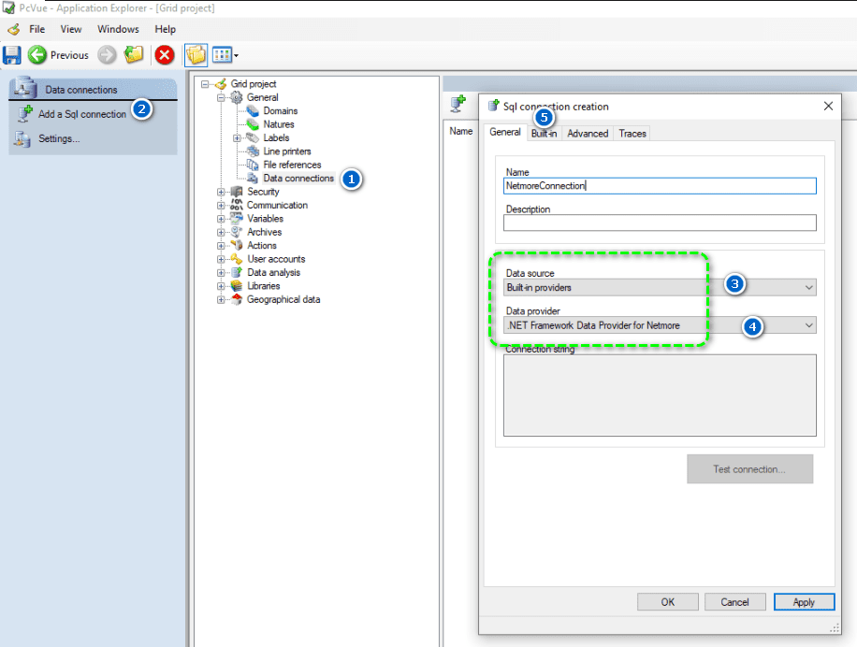The height and width of the screenshot is (647, 857).
Task: Switch to the Advanced tab
Action: point(588,133)
